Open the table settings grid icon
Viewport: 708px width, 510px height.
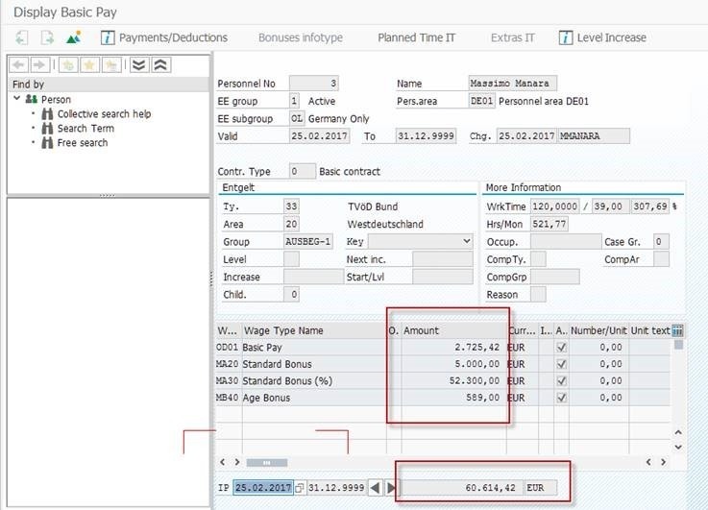(x=678, y=330)
